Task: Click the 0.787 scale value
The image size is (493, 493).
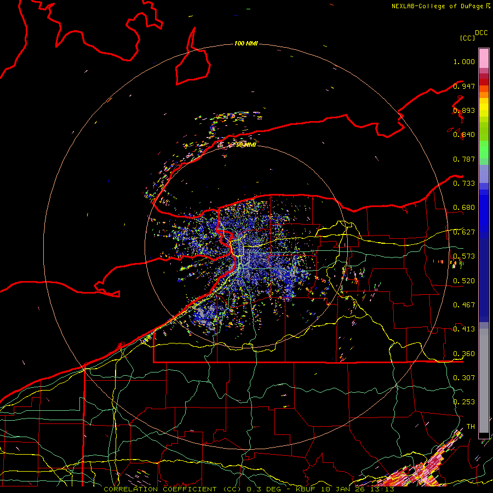Action: pyautogui.click(x=464, y=159)
